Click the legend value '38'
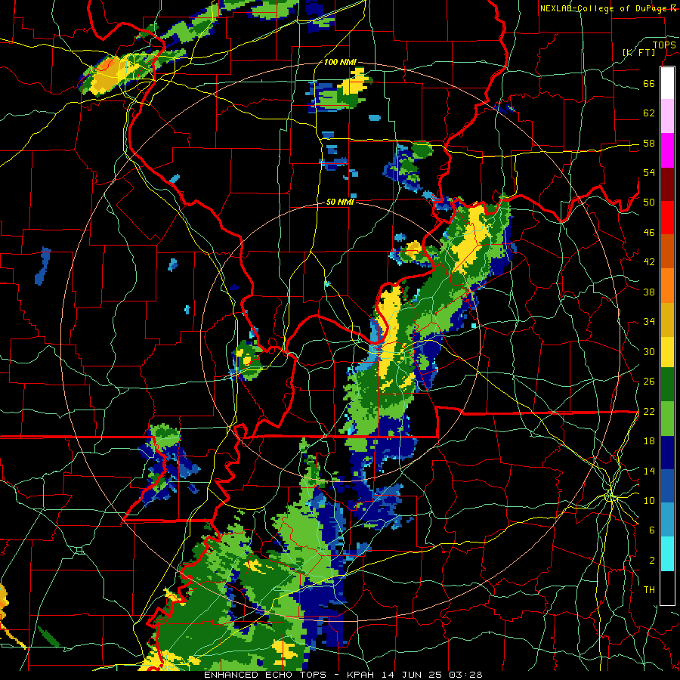This screenshot has width=680, height=680. pos(649,292)
